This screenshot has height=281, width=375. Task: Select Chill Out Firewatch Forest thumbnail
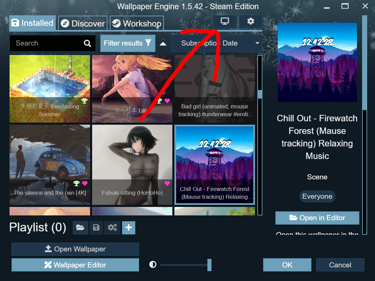(x=215, y=165)
